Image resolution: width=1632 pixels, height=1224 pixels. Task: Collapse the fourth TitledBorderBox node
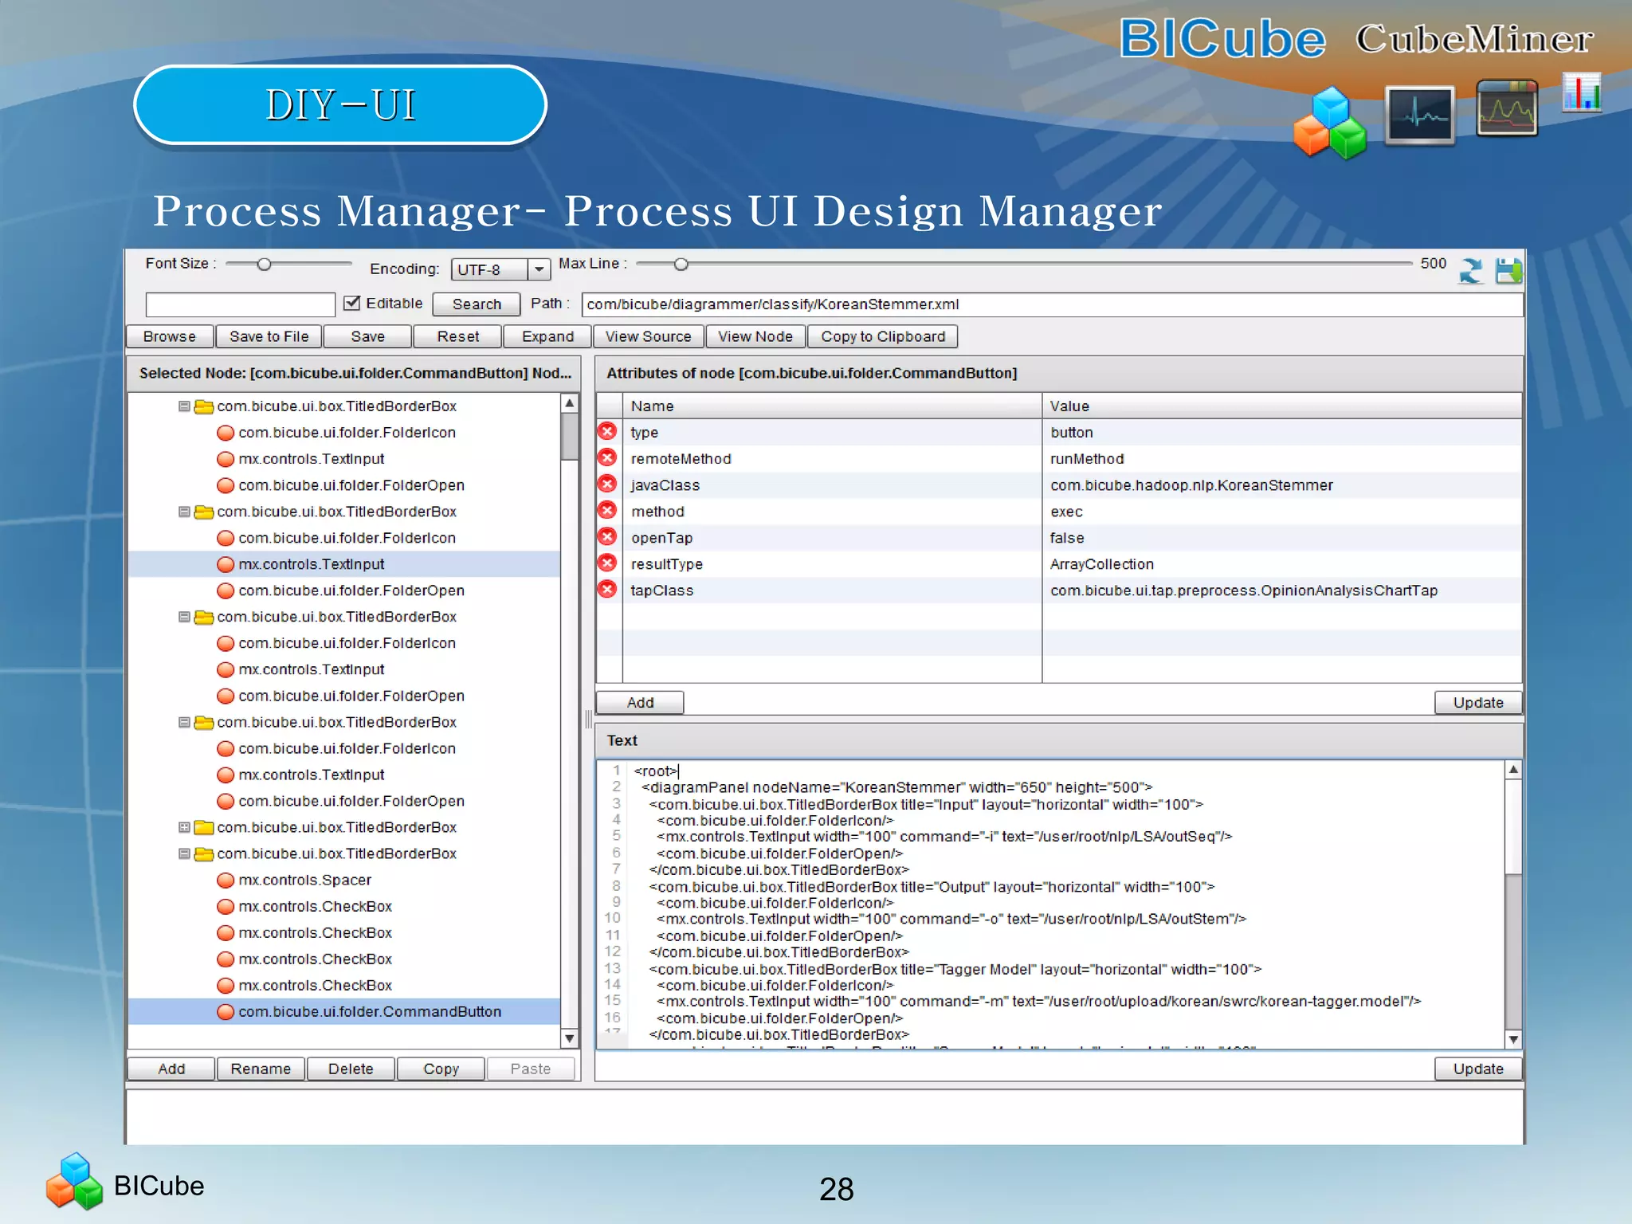tap(184, 722)
